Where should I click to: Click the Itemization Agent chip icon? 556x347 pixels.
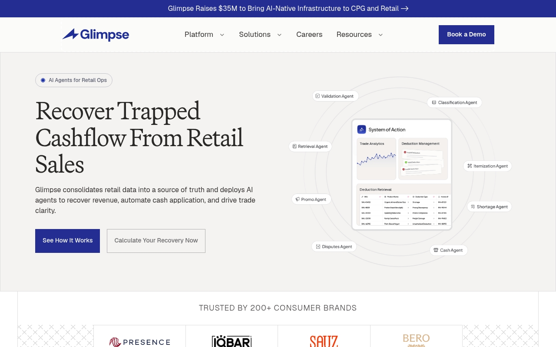point(470,166)
